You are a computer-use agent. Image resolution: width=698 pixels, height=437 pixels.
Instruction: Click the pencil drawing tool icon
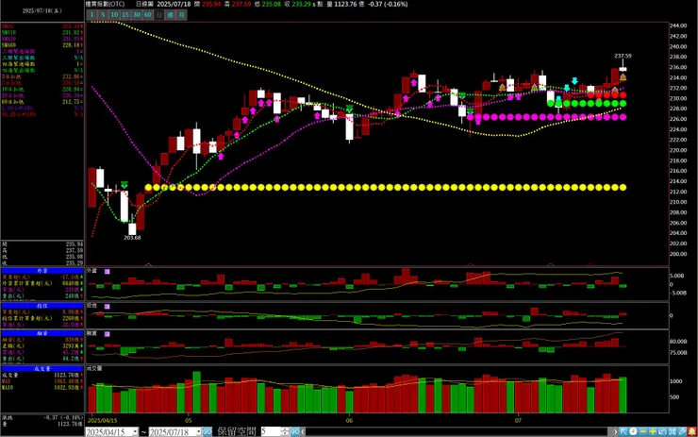[x=682, y=431]
